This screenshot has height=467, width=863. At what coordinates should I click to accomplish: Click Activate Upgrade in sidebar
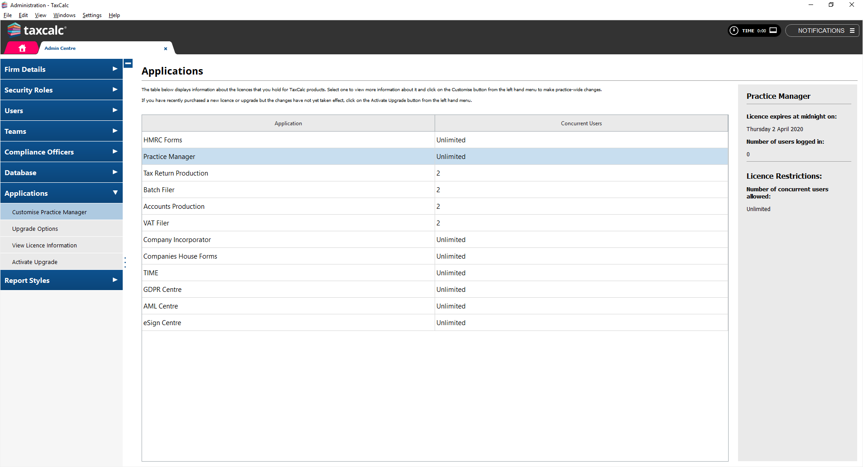pos(35,262)
